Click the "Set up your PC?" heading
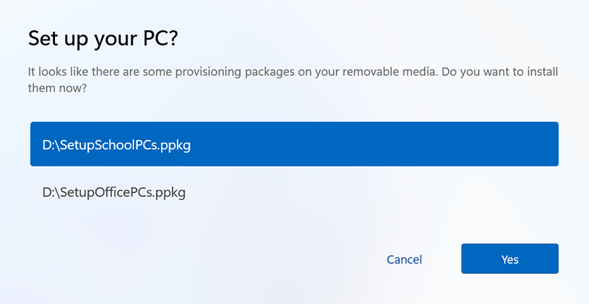This screenshot has height=304, width=589. click(x=102, y=39)
